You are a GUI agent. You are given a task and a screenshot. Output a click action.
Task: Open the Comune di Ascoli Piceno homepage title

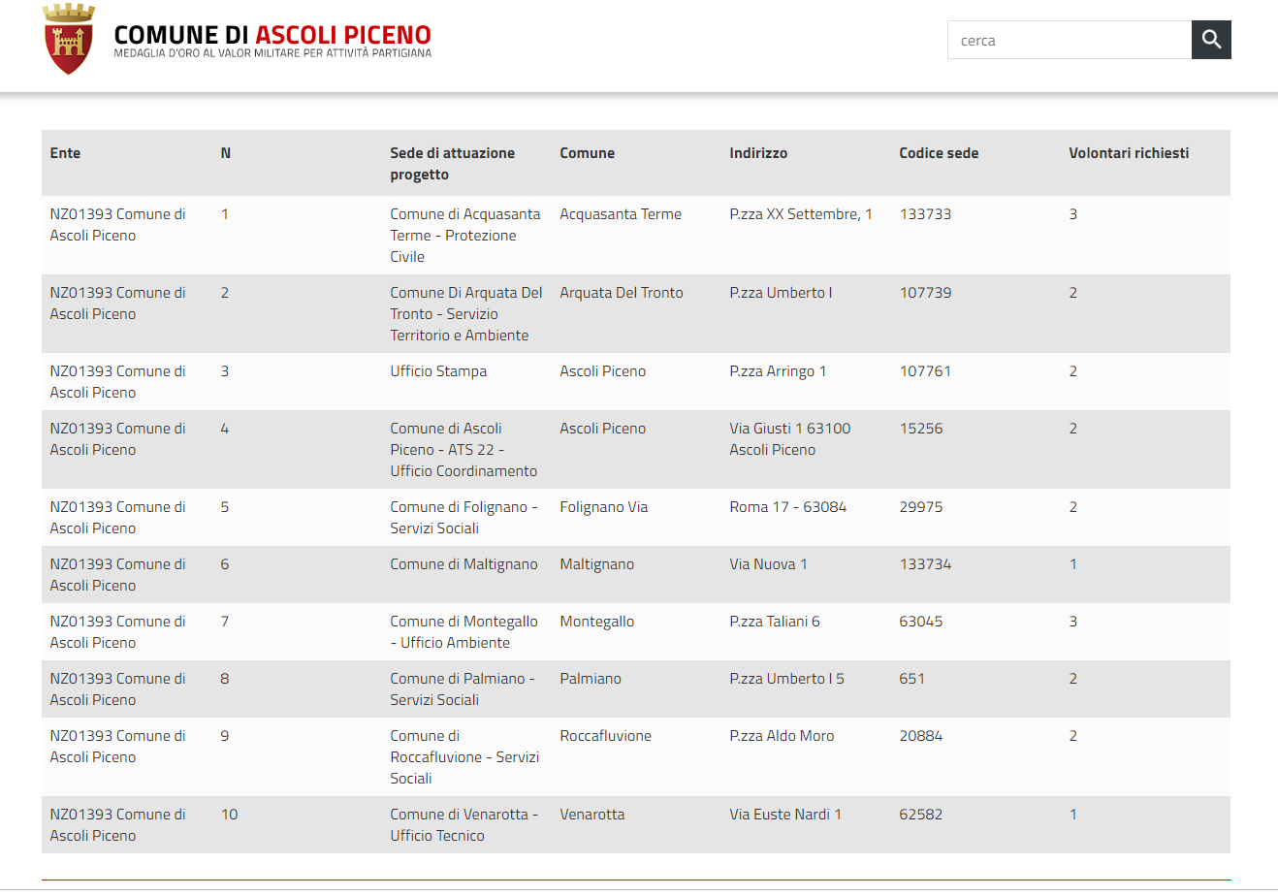pyautogui.click(x=272, y=35)
